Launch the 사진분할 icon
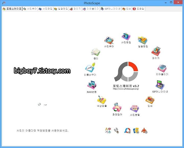Viewport: 184px width, 148px height. coord(135,109)
